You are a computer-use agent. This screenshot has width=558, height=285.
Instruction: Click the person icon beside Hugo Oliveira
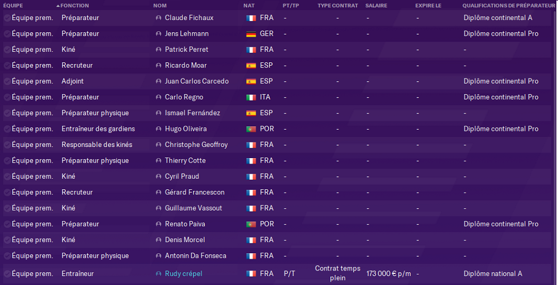159,129
